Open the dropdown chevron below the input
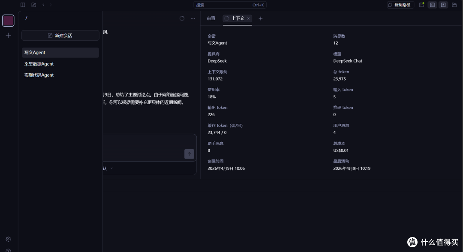Screen dimensions: 463x252 (x=111, y=168)
